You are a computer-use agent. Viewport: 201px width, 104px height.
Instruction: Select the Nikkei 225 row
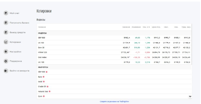114,52
